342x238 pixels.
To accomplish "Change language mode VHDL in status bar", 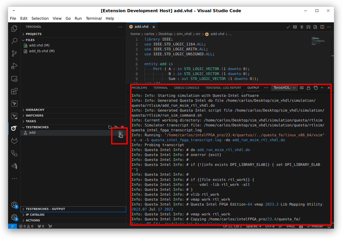I will [x=291, y=226].
